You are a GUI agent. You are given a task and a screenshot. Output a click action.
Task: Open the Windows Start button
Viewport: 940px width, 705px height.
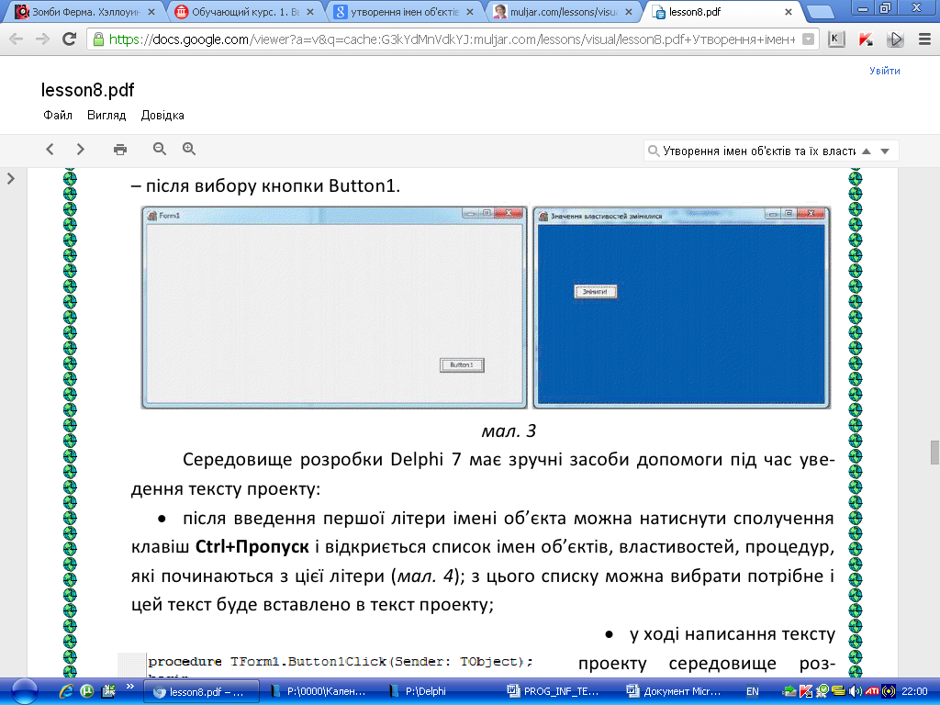click(25, 692)
